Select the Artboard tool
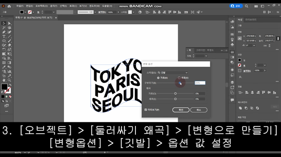This screenshot has width=281, height=157. click(4, 76)
